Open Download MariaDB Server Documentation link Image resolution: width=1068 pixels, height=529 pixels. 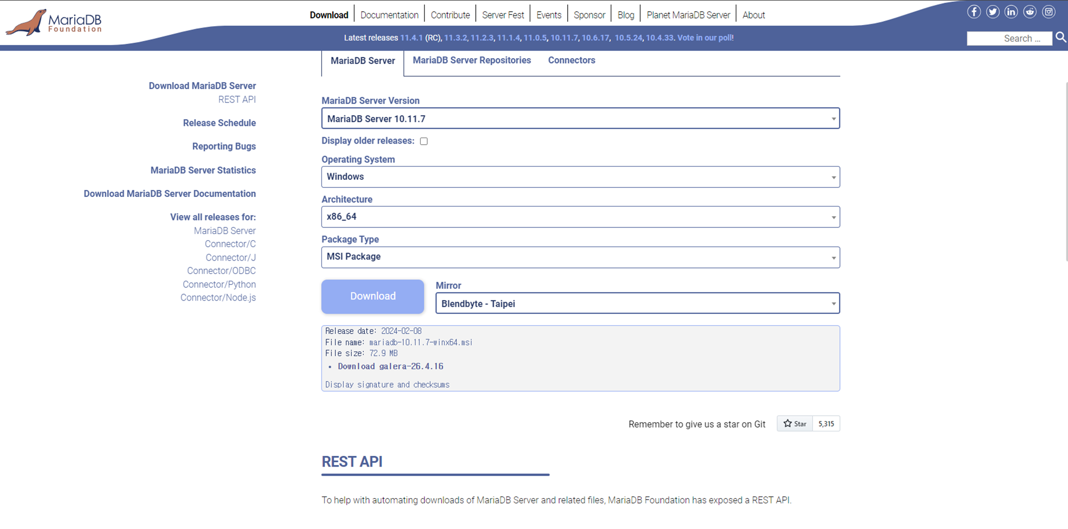point(170,194)
